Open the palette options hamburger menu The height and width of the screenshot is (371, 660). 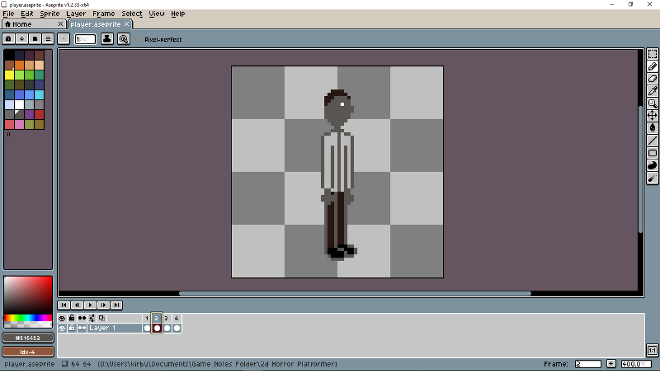47,39
